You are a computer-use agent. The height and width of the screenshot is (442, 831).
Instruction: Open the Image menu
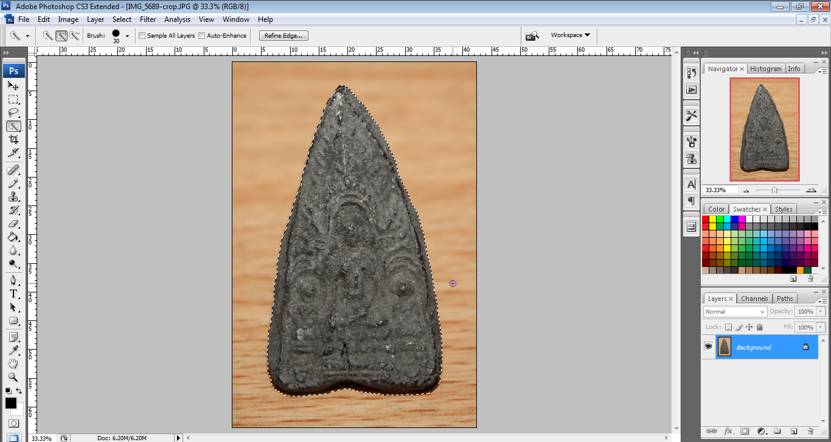(x=68, y=19)
